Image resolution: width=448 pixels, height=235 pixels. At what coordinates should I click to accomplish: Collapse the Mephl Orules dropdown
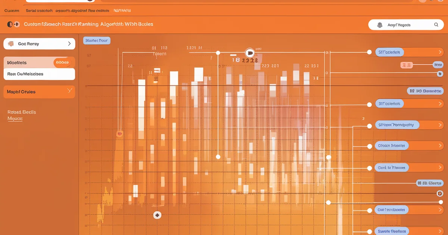coord(69,91)
